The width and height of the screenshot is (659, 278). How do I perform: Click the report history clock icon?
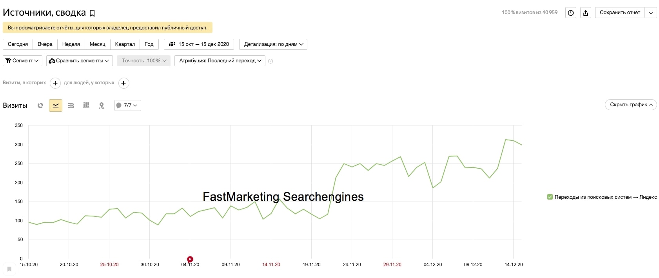(x=571, y=13)
